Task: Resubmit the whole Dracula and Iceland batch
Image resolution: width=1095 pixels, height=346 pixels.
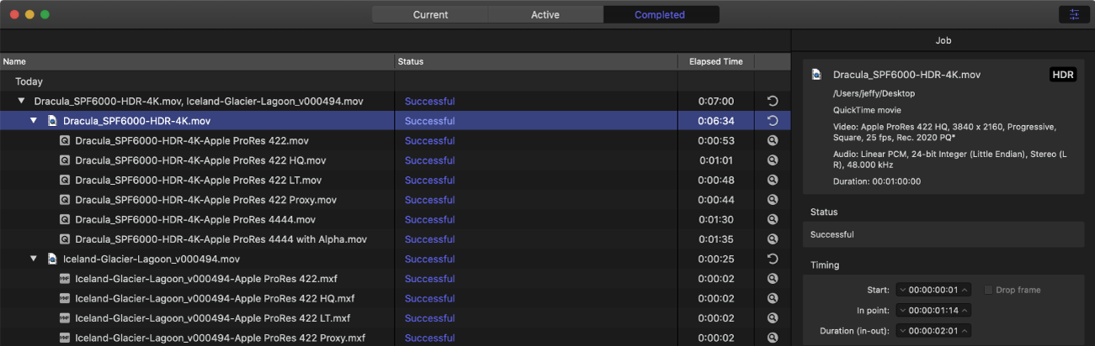Action: [x=773, y=102]
